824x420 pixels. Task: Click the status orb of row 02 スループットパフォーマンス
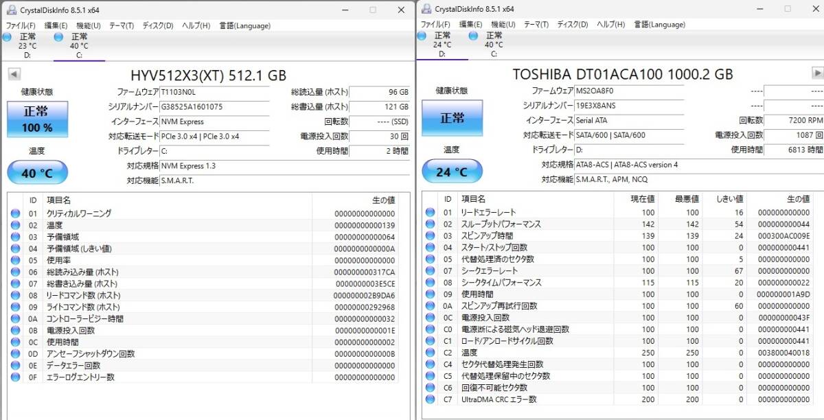[430, 224]
